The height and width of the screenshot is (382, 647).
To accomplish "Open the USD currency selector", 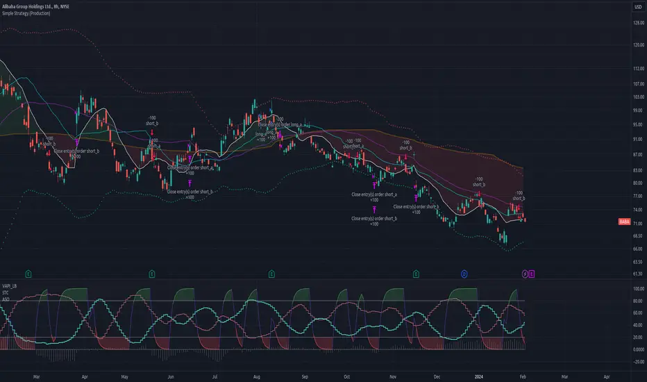I will (638, 7).
